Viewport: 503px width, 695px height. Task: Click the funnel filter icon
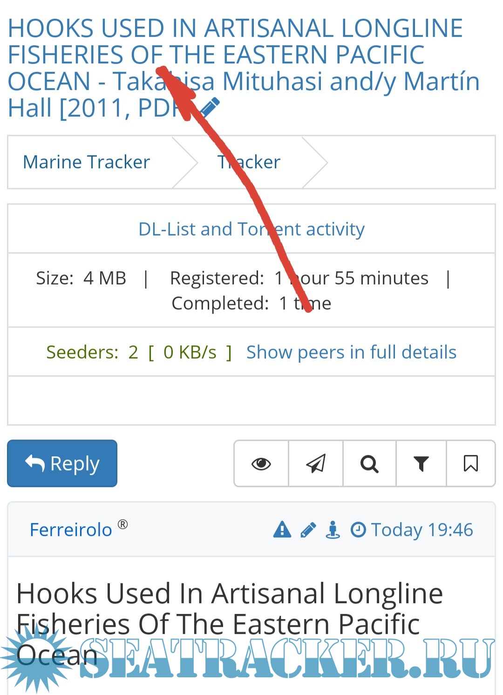click(x=421, y=464)
